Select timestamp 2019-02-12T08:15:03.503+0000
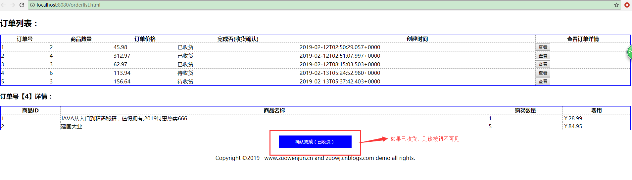The image size is (632, 180). pos(340,64)
